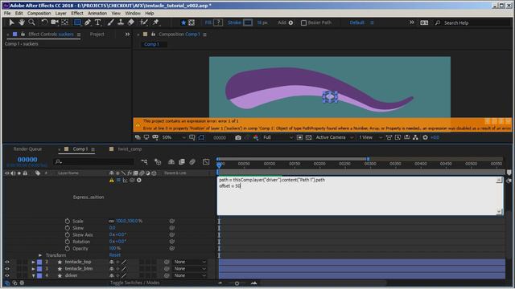Open the Animation menu

(97, 13)
